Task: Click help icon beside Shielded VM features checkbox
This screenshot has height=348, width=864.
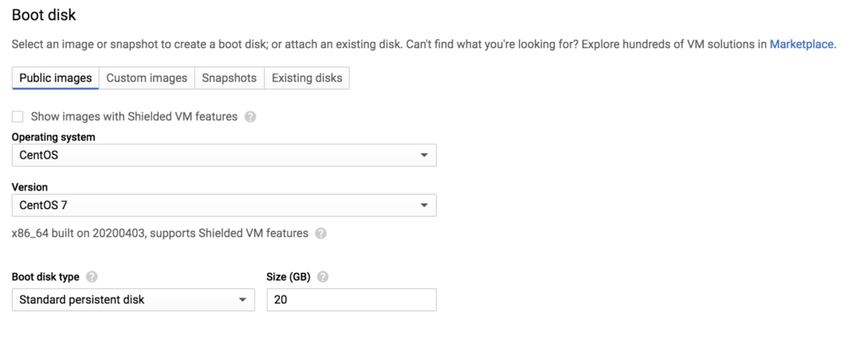Action: (x=251, y=117)
